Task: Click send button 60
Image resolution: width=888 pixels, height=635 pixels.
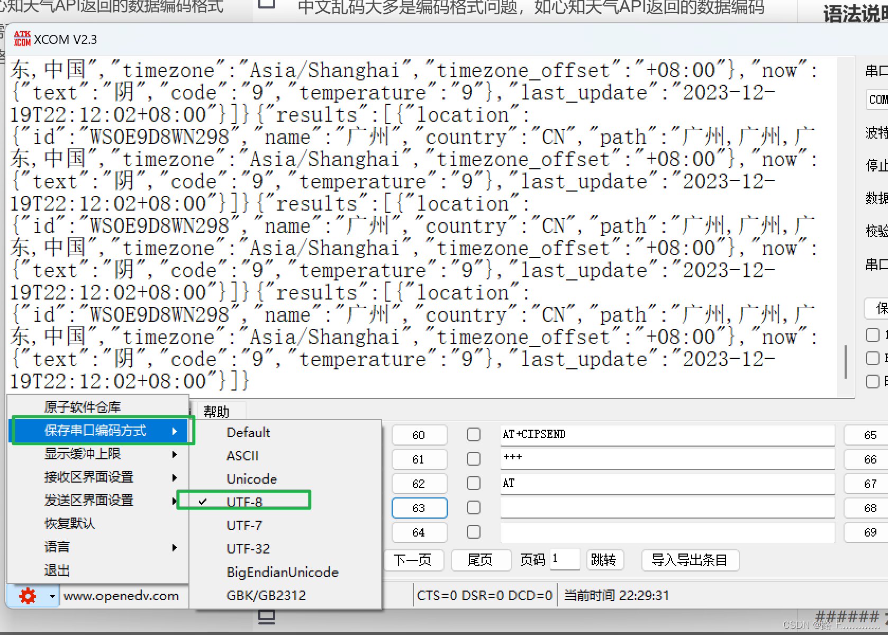Action: coord(419,435)
